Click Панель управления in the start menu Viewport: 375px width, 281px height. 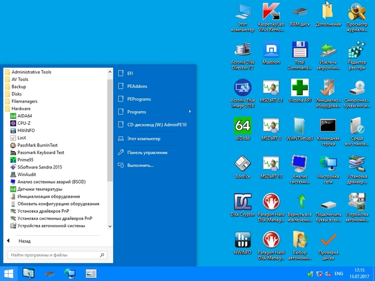147,152
